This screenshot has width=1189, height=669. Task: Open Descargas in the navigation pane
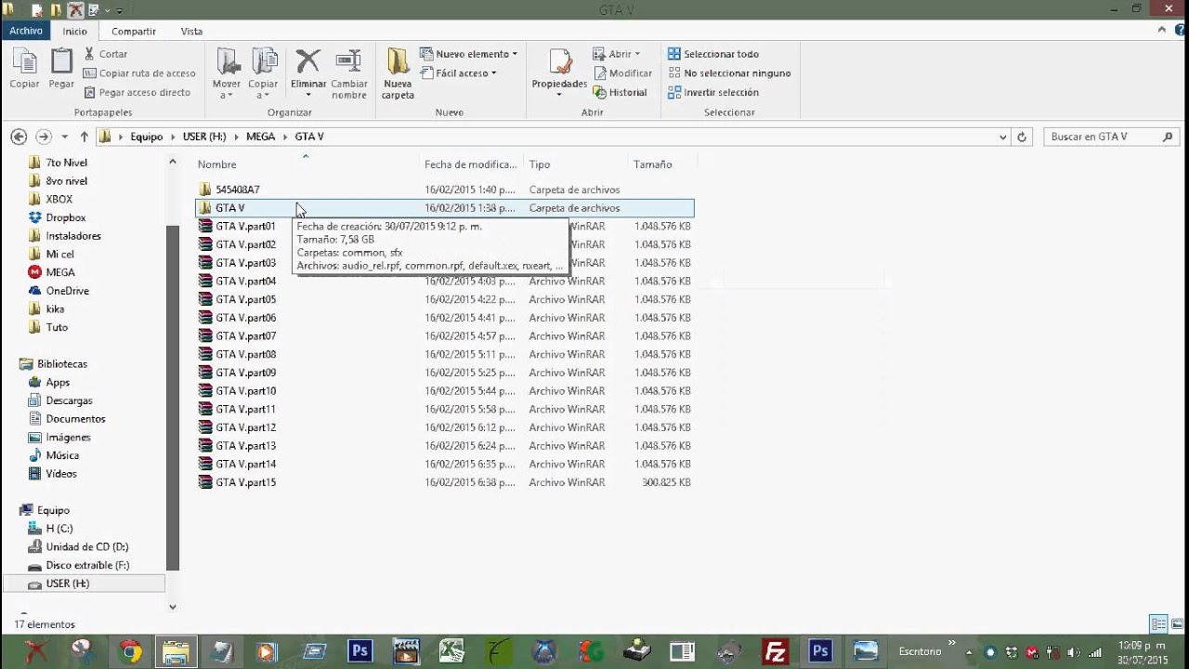pyautogui.click(x=69, y=400)
